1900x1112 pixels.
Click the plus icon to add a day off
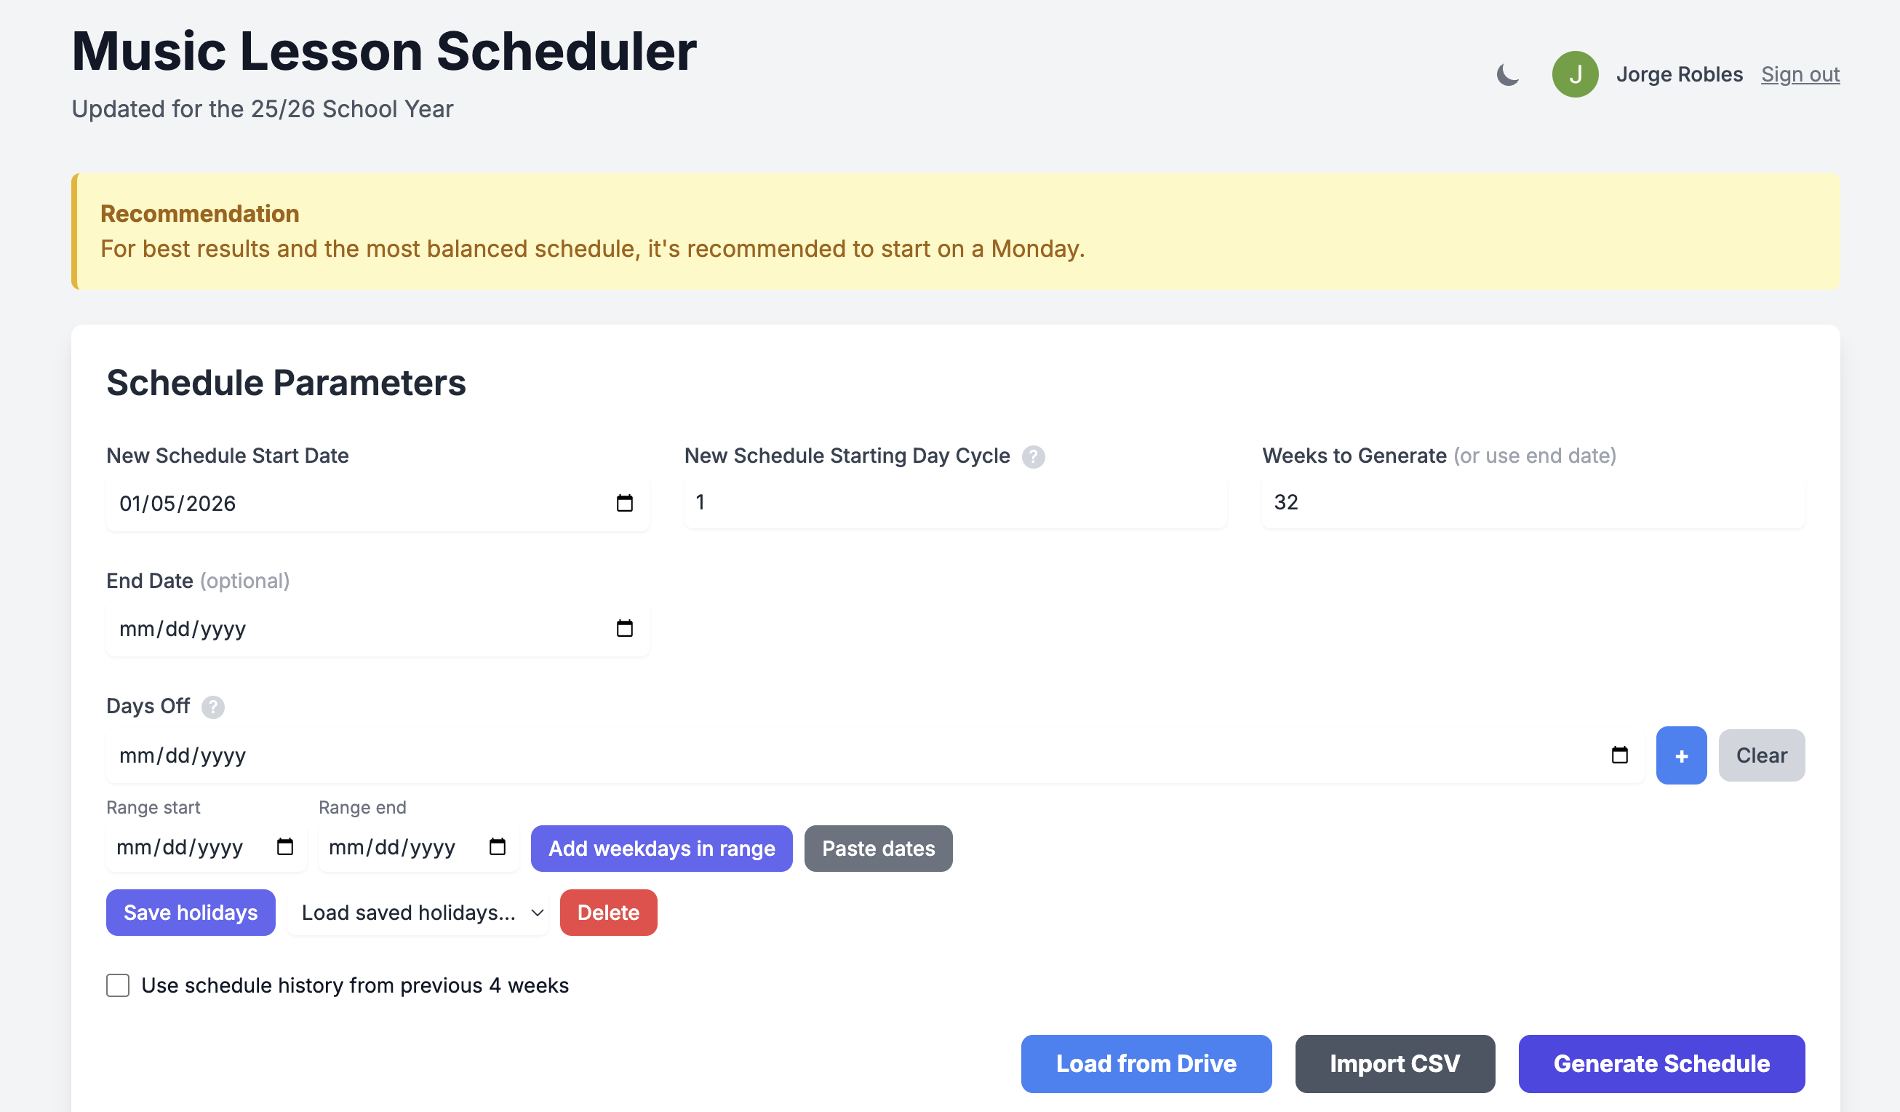[1681, 755]
